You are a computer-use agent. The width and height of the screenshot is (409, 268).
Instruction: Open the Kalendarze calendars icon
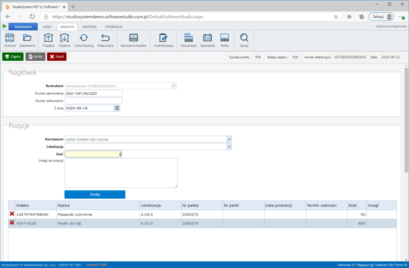(x=208, y=40)
